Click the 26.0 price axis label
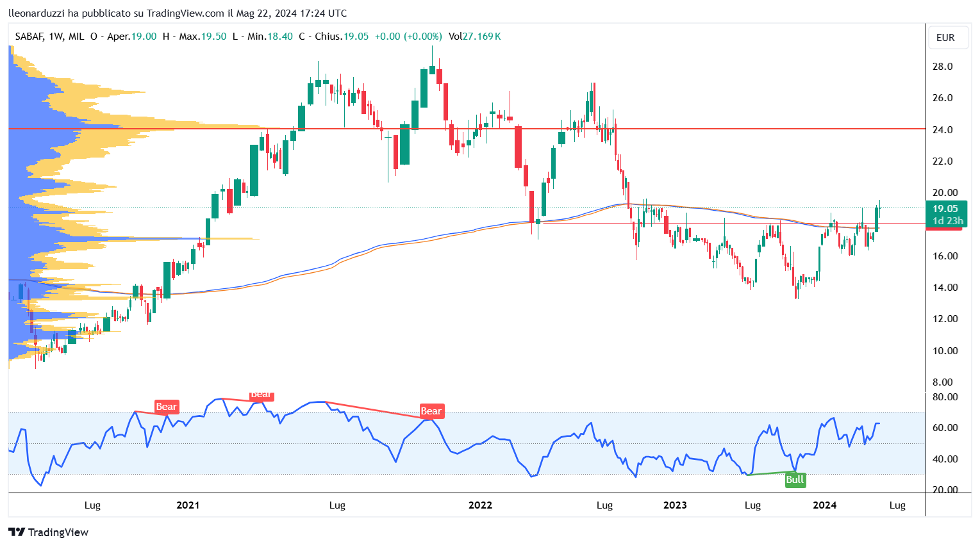The image size is (980, 547). pos(942,98)
